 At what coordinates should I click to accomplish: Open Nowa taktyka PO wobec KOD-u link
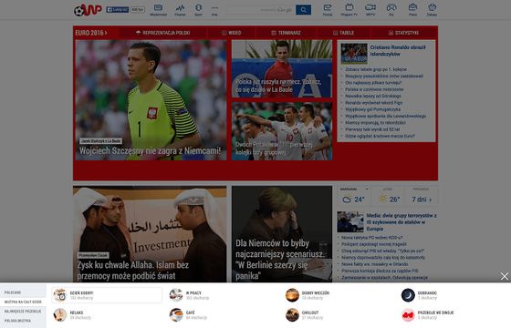[x=372, y=238]
